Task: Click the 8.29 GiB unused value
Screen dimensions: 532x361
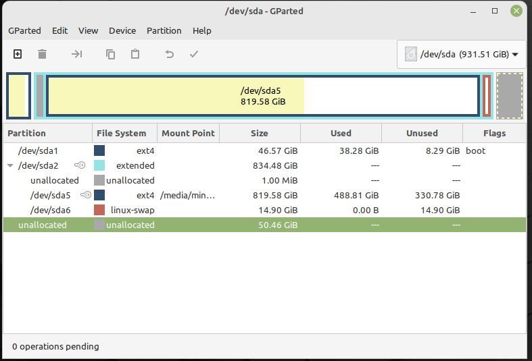Action: (x=443, y=150)
